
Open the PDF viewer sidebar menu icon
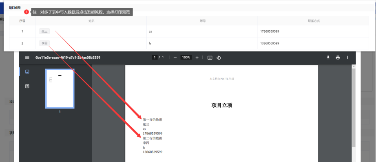[27, 58]
